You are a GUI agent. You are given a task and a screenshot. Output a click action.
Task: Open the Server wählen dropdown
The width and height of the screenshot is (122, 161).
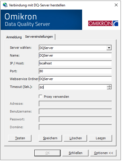(109, 48)
